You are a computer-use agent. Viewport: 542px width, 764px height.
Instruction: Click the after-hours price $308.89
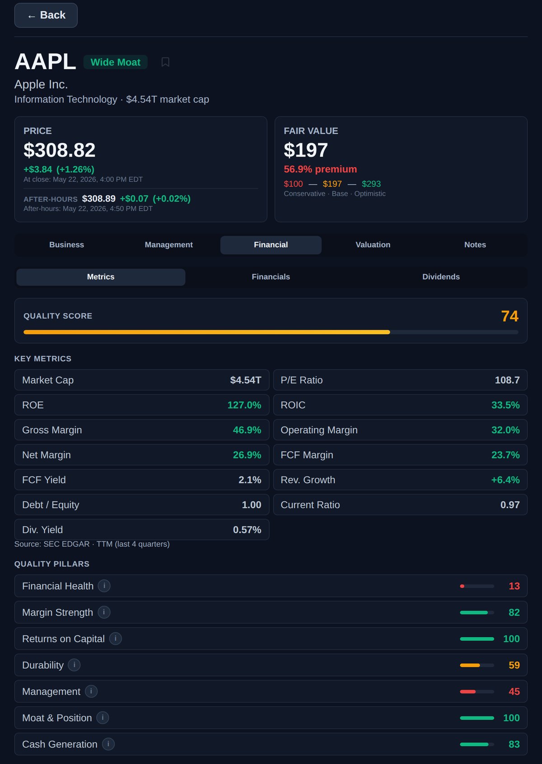pyautogui.click(x=99, y=199)
